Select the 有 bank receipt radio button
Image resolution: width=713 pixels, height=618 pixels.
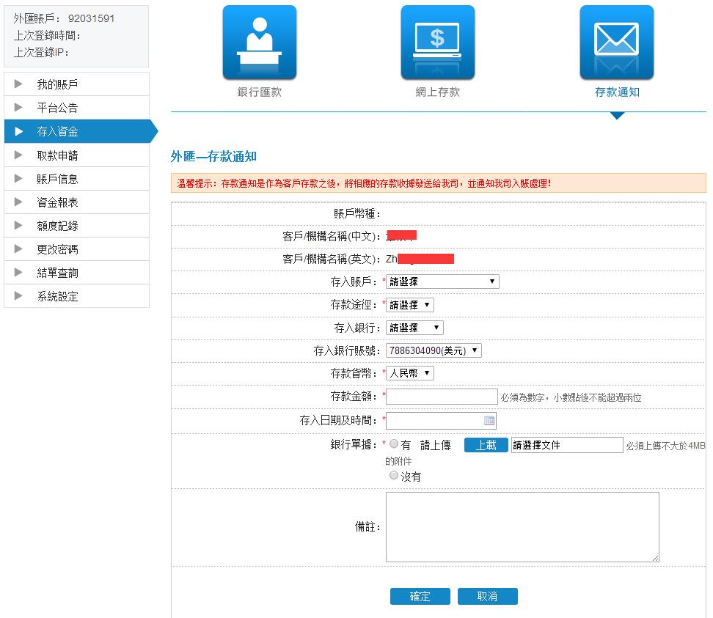(394, 444)
